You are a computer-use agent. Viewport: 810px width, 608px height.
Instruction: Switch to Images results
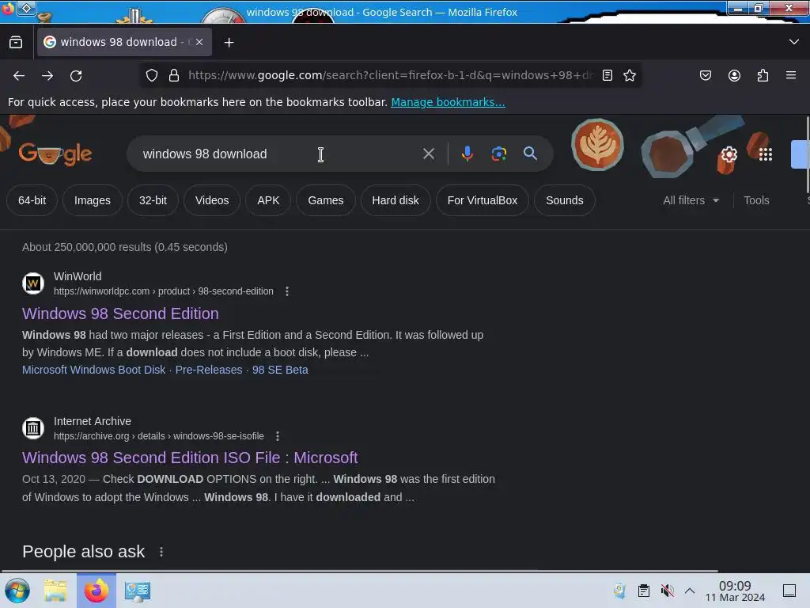point(93,200)
